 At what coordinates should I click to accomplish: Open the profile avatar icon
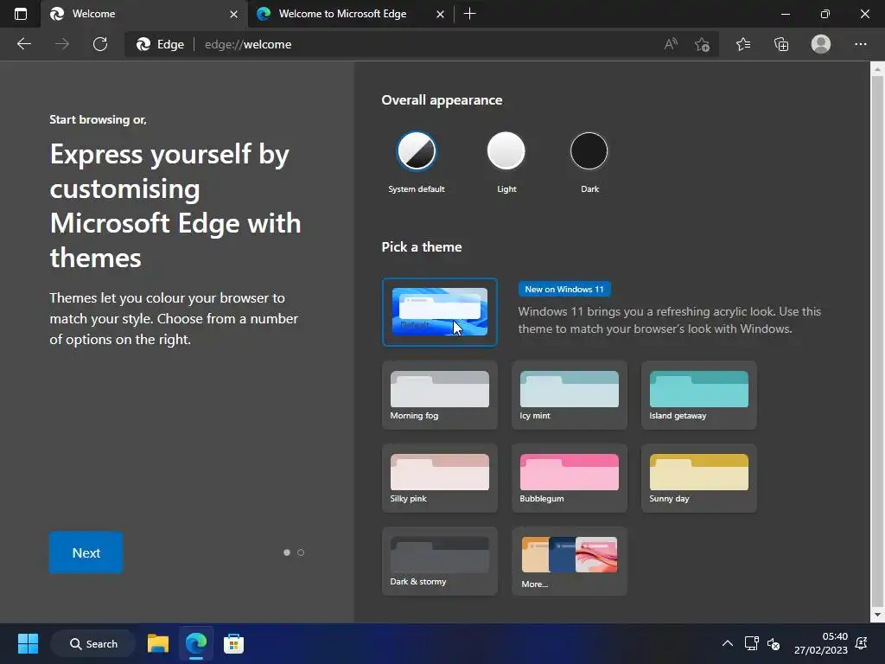pyautogui.click(x=821, y=44)
